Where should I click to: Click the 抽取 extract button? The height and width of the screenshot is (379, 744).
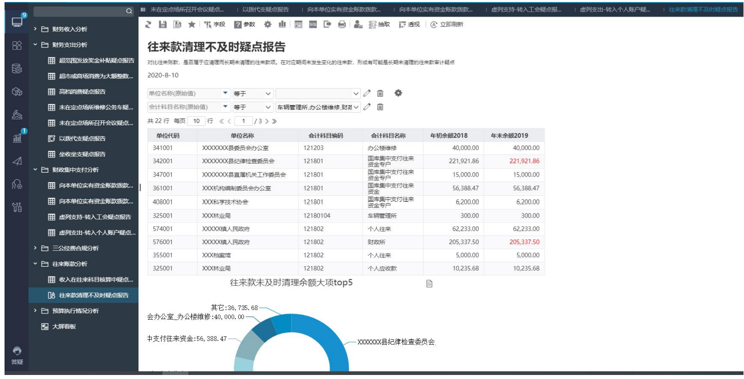coord(379,24)
